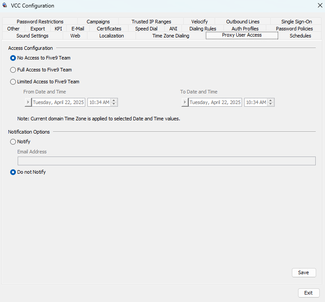The width and height of the screenshot is (325, 302).
Task: Switch to the Web tab
Action: pos(75,36)
